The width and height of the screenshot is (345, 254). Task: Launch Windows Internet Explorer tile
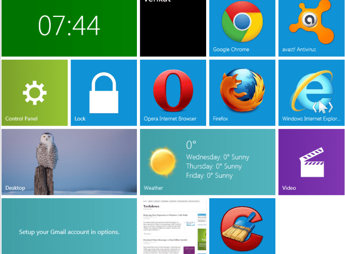tap(311, 93)
